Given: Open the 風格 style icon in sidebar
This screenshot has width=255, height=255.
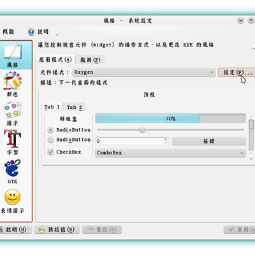Looking at the screenshot, I should point(13,55).
